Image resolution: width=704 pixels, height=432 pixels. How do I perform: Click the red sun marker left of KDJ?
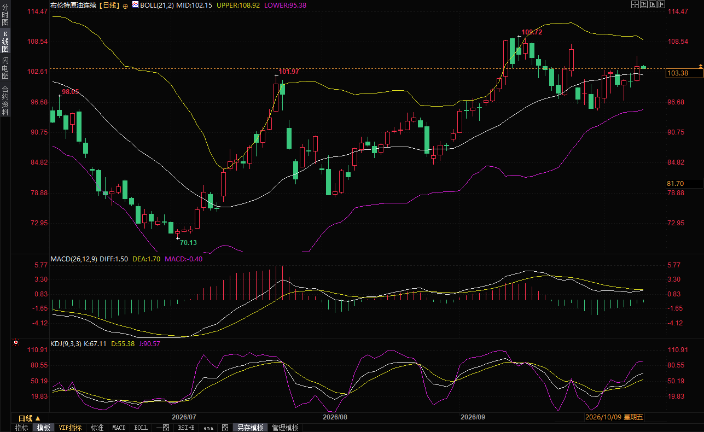coord(16,343)
